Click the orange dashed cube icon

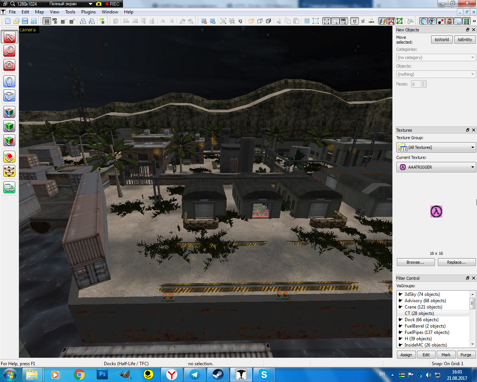(x=251, y=21)
